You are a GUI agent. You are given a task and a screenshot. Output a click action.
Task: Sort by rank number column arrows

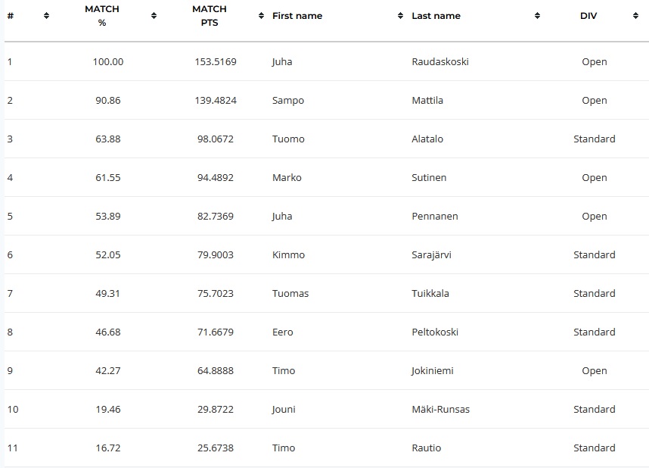[46, 16]
